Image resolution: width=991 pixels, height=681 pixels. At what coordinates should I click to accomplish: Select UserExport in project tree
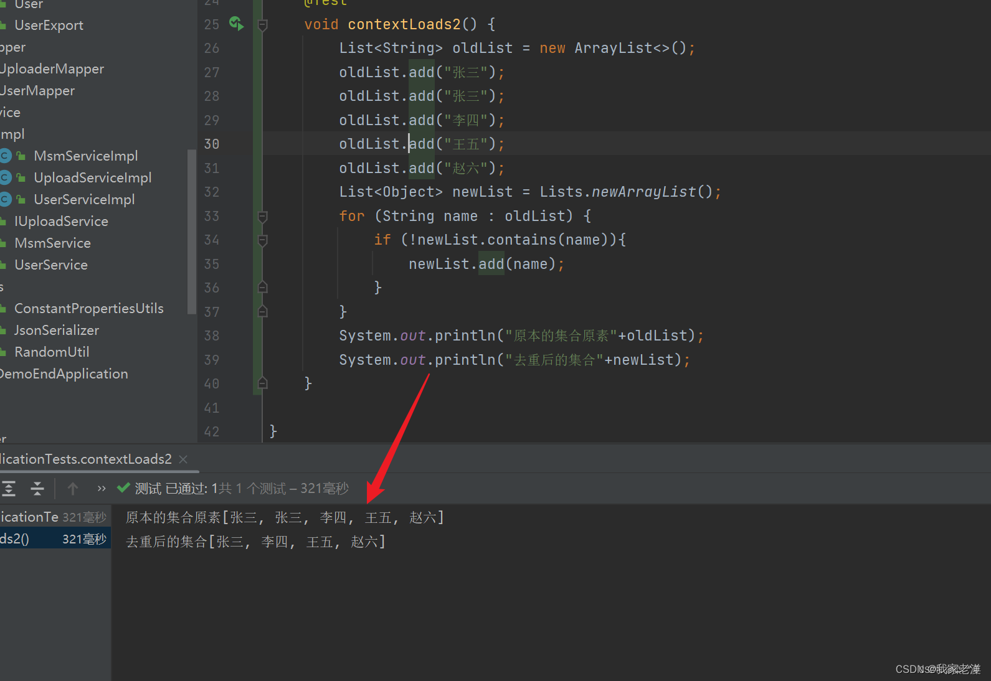click(x=49, y=25)
